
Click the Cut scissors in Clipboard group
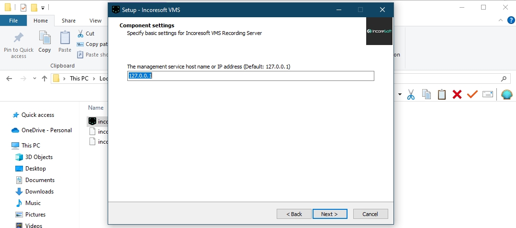[x=86, y=33]
